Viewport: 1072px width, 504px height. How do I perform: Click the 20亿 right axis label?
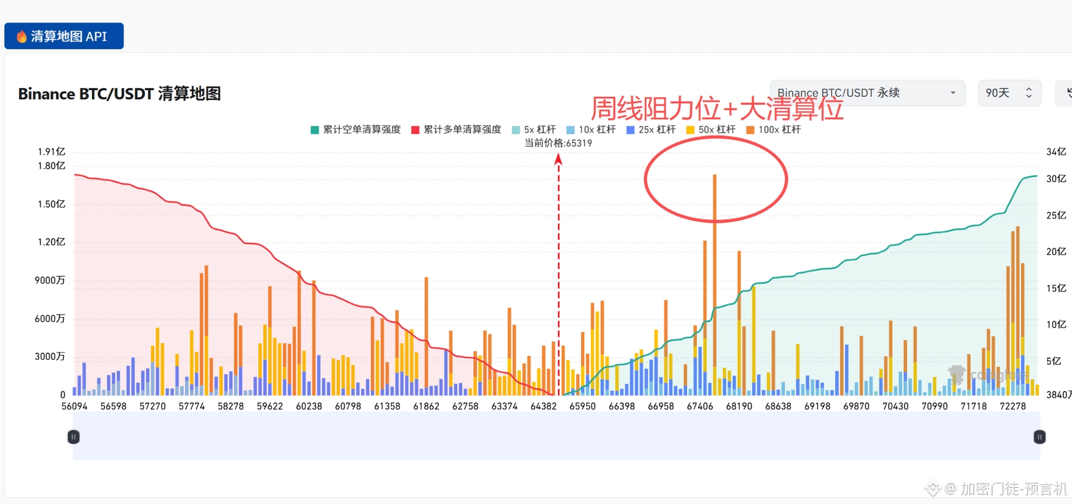pos(1056,251)
